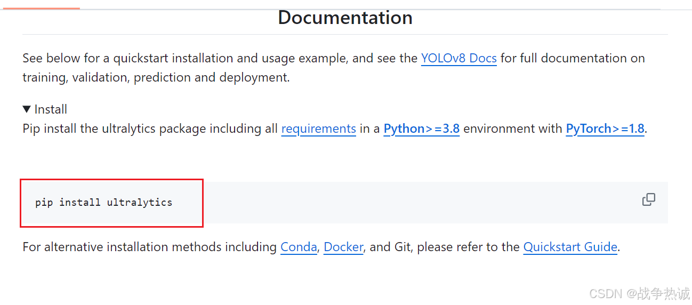Image resolution: width=692 pixels, height=305 pixels.
Task: Open the YOLOv8 Docs link
Action: point(458,58)
